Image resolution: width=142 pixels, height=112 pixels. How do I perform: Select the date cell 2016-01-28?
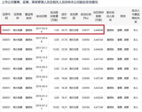tap(42, 98)
